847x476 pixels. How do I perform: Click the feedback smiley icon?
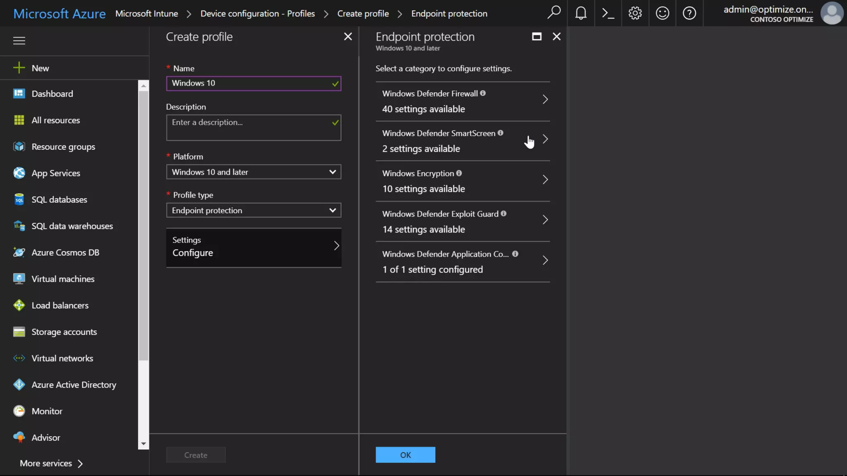[662, 13]
